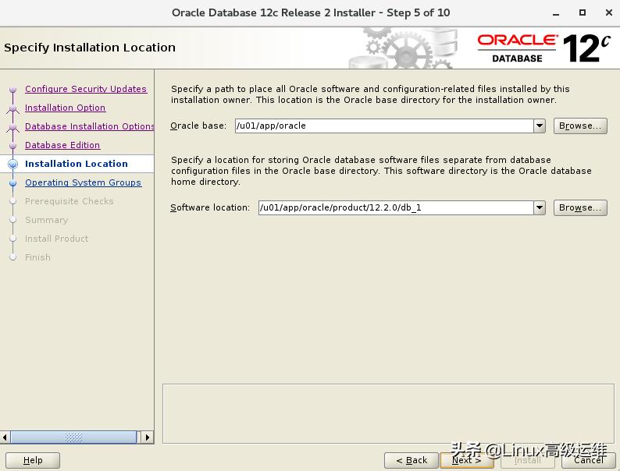Click the Software location label
The width and height of the screenshot is (620, 471).
tap(210, 207)
